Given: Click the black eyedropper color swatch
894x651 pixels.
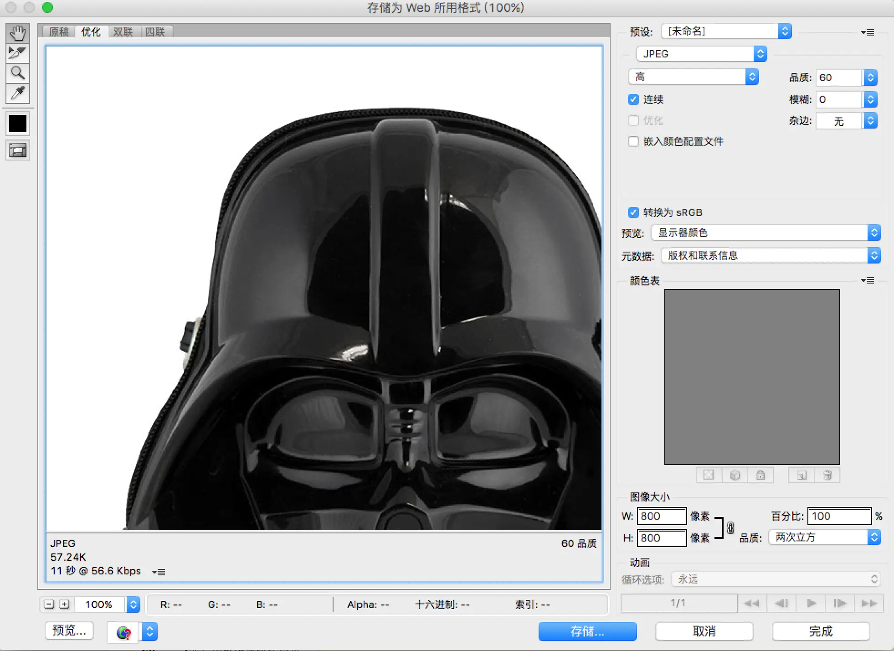Looking at the screenshot, I should click(18, 124).
